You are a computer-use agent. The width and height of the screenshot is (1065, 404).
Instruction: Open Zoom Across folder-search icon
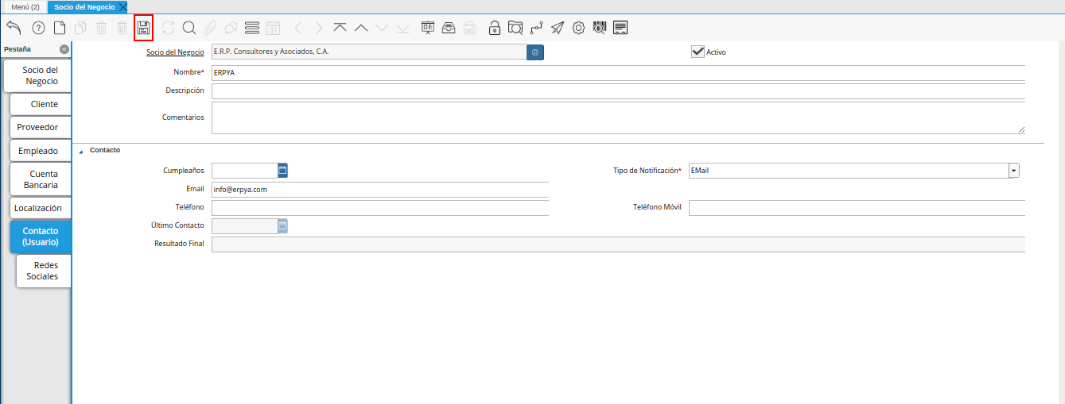tap(515, 28)
